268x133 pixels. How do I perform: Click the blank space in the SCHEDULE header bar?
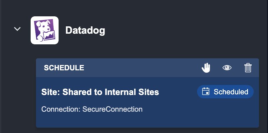(x=142, y=68)
